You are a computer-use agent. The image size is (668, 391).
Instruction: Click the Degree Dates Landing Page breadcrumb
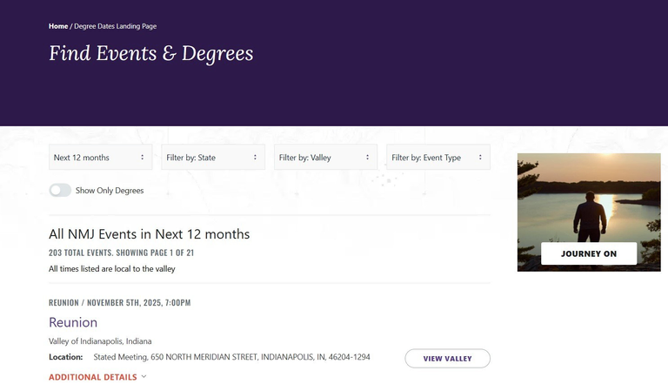116,26
